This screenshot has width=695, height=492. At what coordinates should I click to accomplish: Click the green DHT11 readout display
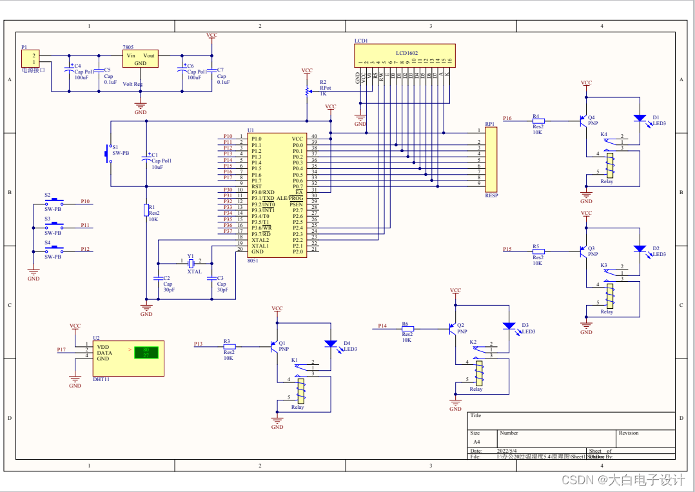146,353
